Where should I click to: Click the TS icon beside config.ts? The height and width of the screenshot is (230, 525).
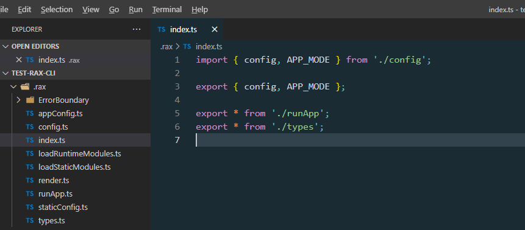30,127
